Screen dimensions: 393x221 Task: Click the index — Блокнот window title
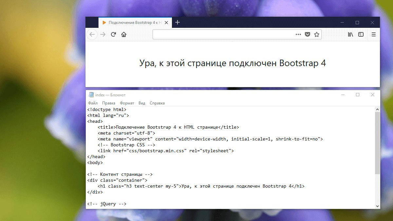pyautogui.click(x=110, y=95)
